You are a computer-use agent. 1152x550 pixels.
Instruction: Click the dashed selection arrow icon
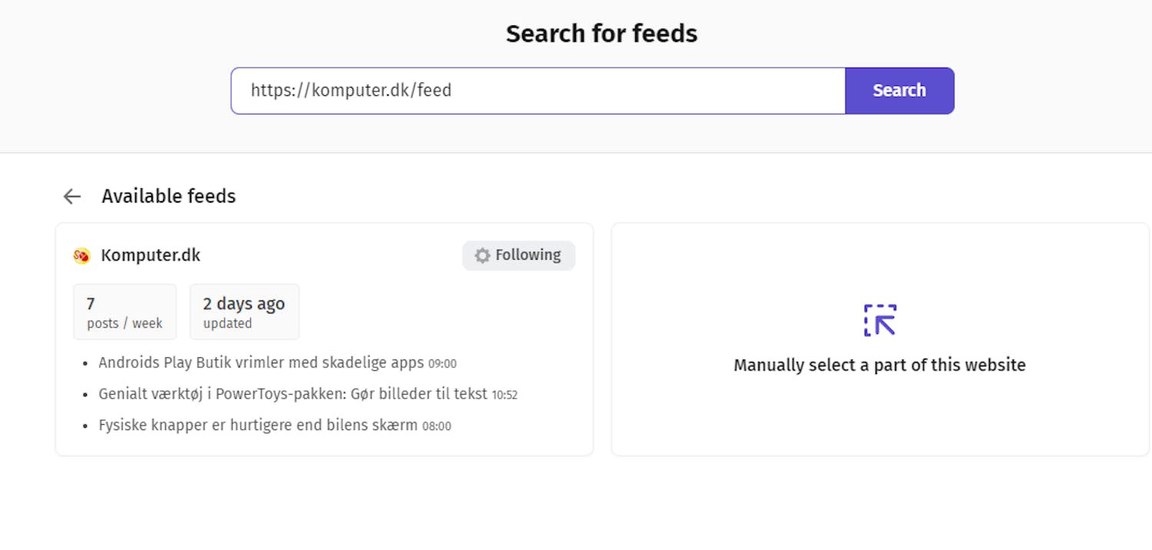click(880, 320)
